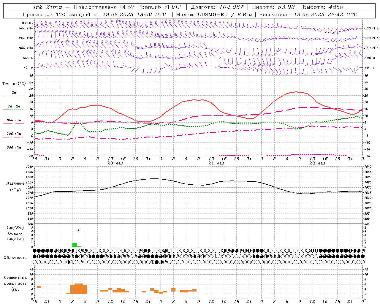Click the 'Облачность' cloud cover label

tap(15, 258)
